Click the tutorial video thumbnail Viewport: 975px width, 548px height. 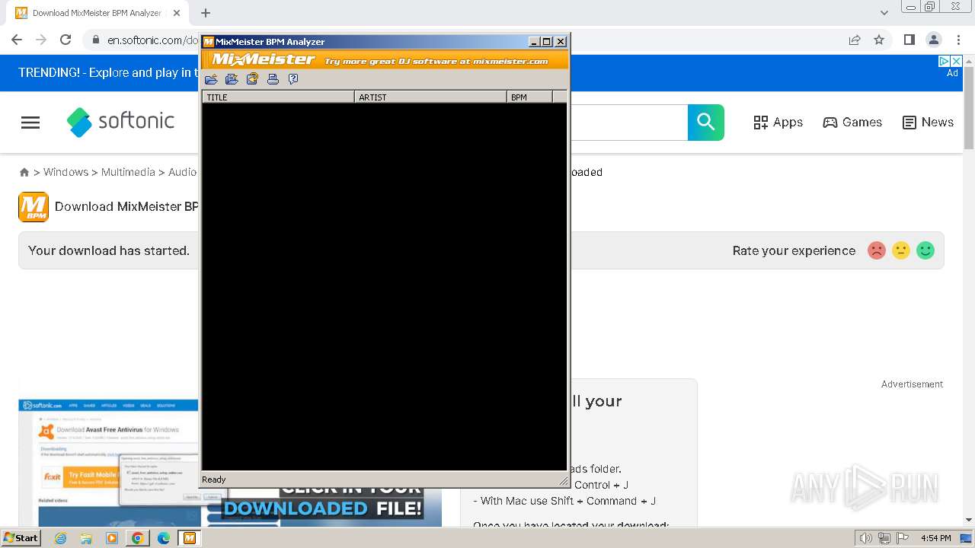pyautogui.click(x=109, y=461)
